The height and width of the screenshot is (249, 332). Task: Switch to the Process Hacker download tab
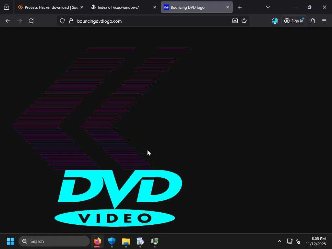click(x=51, y=7)
